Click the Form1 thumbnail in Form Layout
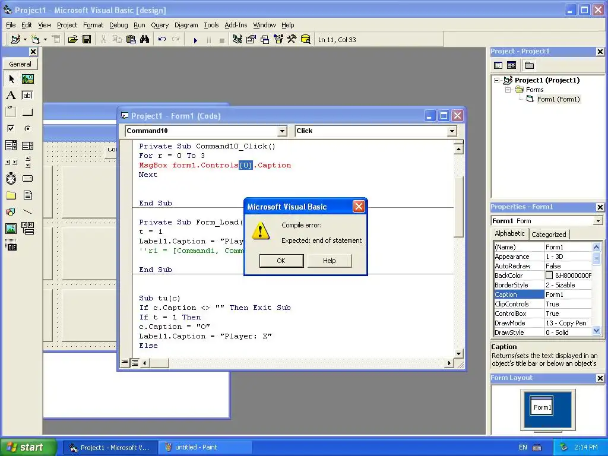 click(x=541, y=406)
